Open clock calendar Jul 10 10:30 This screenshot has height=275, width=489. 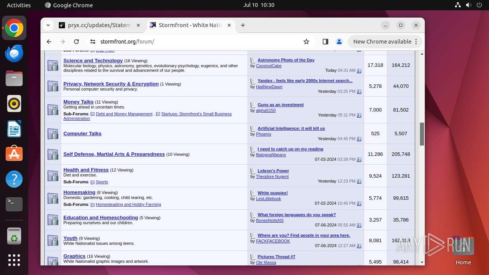pyautogui.click(x=259, y=5)
